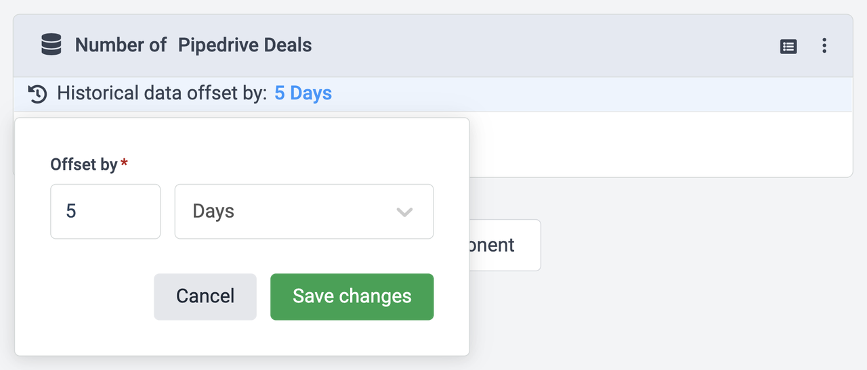Image resolution: width=867 pixels, height=370 pixels.
Task: Click the database stack icon
Action: [51, 45]
